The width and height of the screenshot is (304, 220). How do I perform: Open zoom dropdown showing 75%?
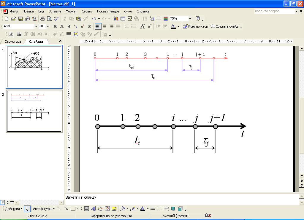tap(190, 19)
